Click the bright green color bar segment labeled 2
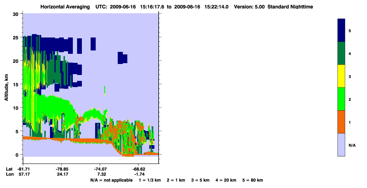 pos(341,99)
